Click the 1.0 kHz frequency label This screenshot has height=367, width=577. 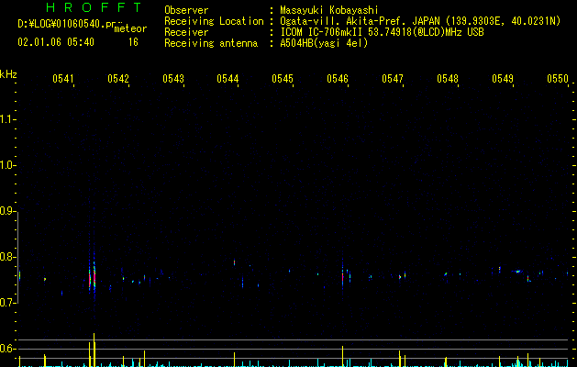click(x=7, y=165)
